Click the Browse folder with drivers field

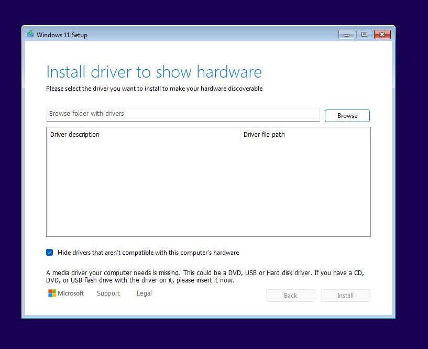(x=182, y=114)
